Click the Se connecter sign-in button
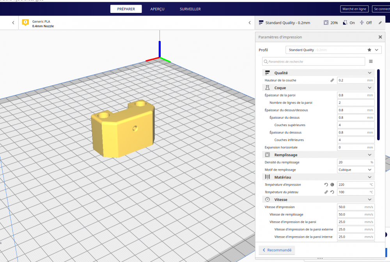The width and height of the screenshot is (390, 262). pyautogui.click(x=381, y=9)
